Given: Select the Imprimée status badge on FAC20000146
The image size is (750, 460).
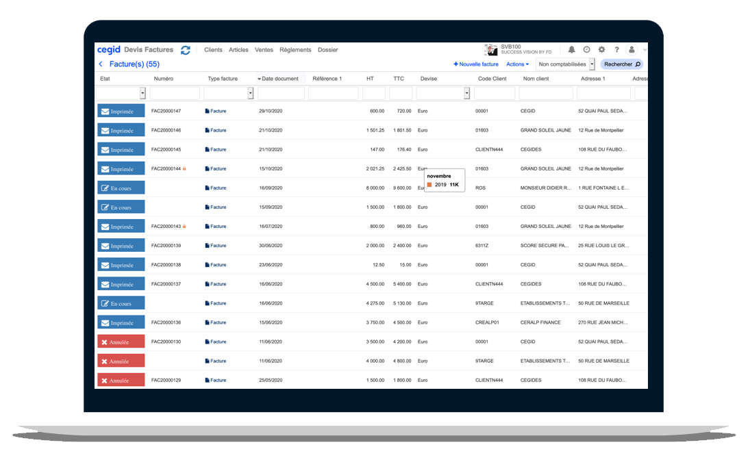Looking at the screenshot, I should coord(121,129).
